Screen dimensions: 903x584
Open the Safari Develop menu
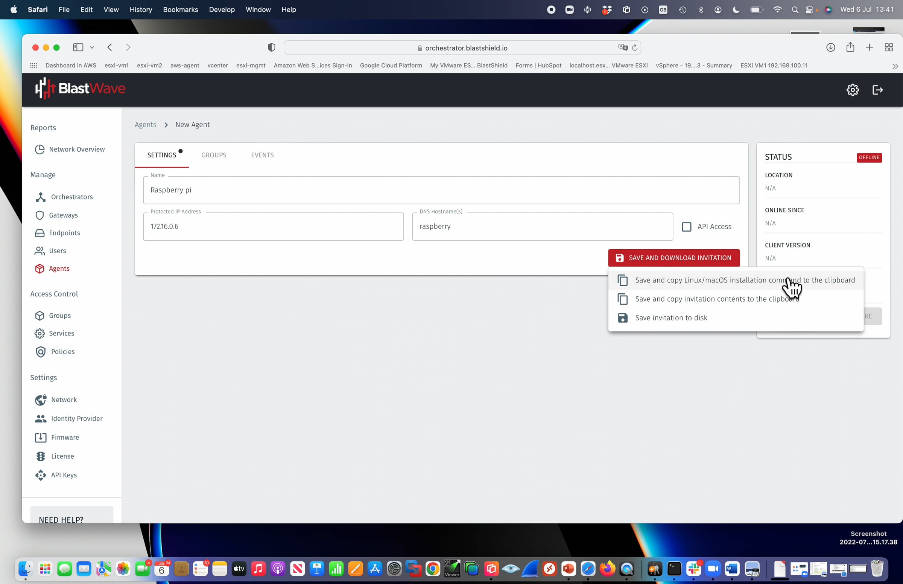(x=222, y=9)
